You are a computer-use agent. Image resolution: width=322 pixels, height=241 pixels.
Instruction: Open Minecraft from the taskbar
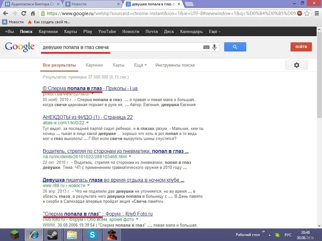[15, 235]
